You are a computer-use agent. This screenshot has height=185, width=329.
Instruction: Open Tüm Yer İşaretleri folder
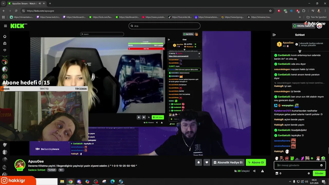(317, 17)
